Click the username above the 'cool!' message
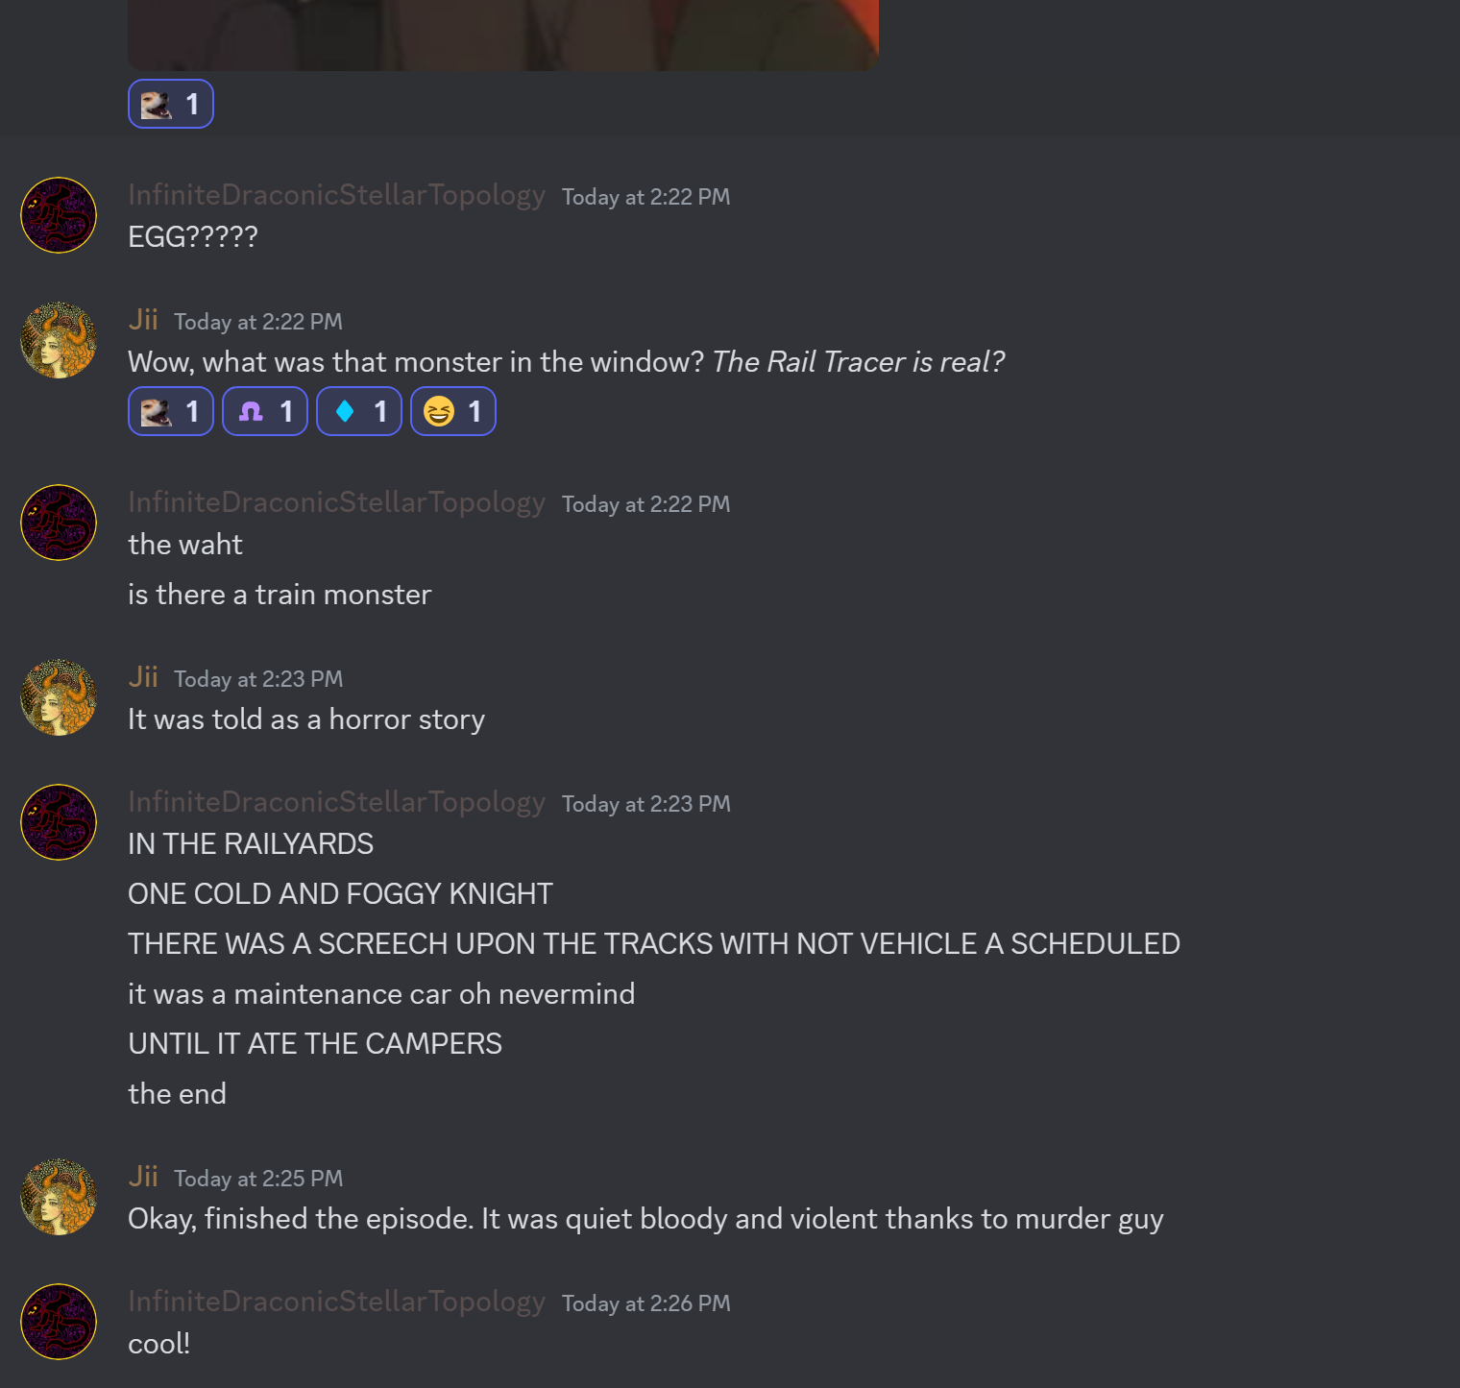This screenshot has height=1388, width=1460. point(337,1302)
